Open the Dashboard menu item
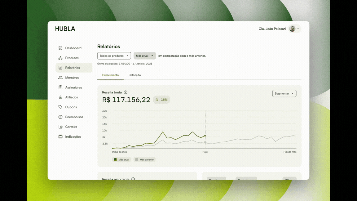Screen dimensions: 357x201 (74, 48)
